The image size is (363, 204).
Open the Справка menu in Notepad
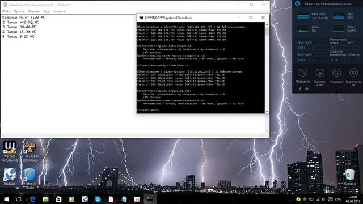click(58, 11)
